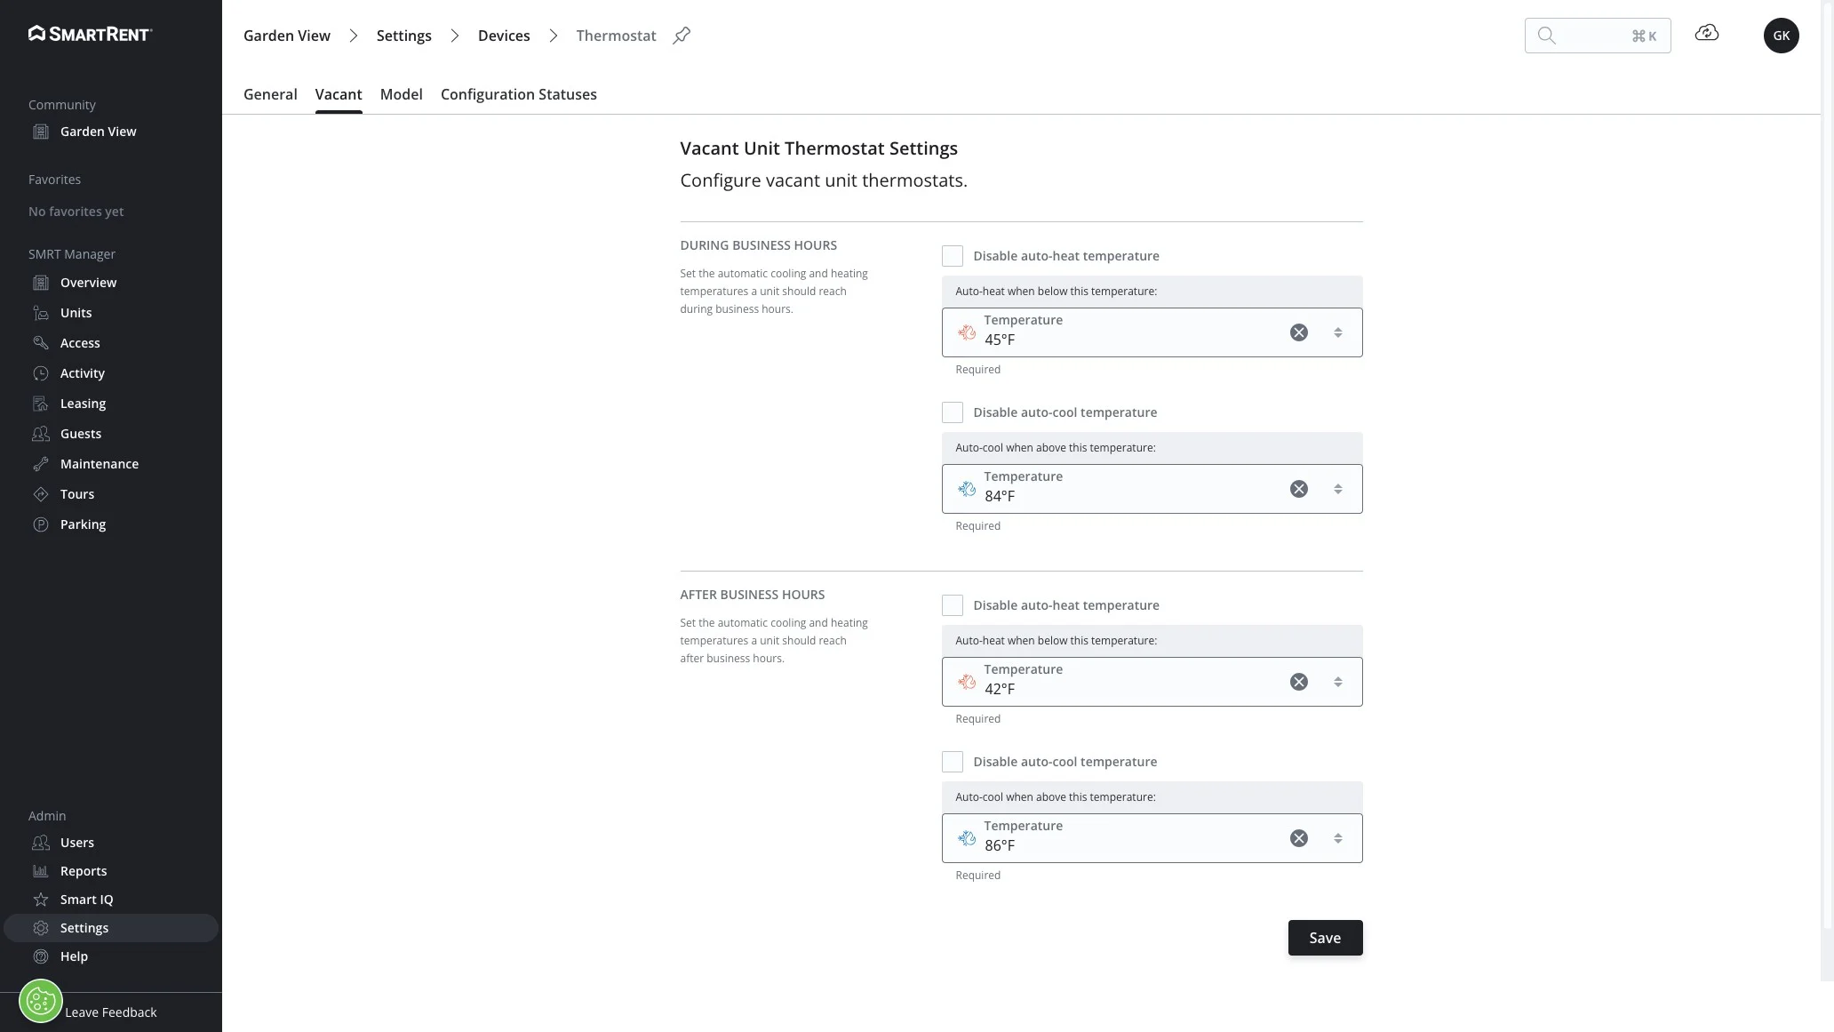
Task: Go to the Garden View breadcrumb
Action: pyautogui.click(x=287, y=36)
